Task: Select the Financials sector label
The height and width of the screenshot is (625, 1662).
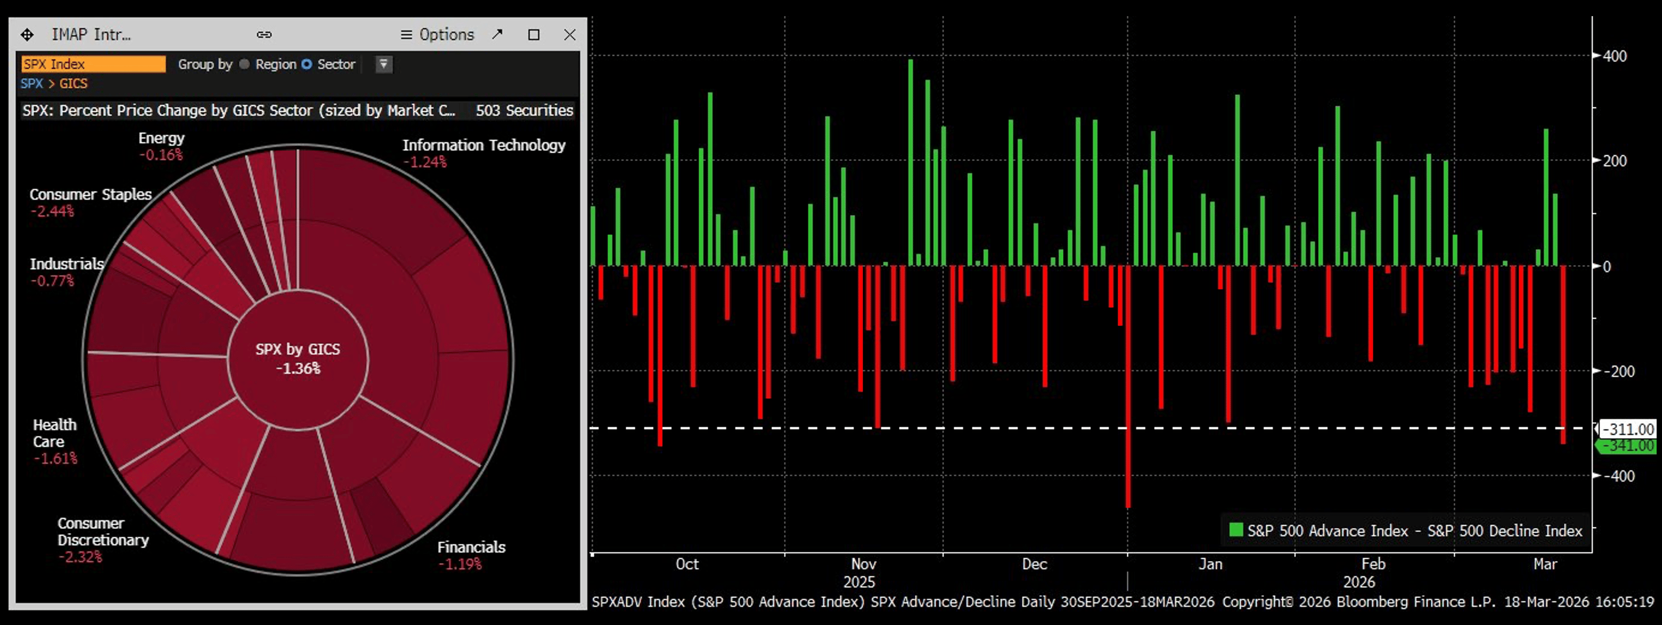Action: pyautogui.click(x=471, y=547)
